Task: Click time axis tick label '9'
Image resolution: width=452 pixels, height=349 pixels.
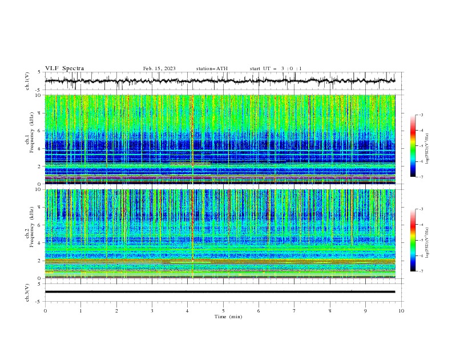Action: [x=365, y=311]
